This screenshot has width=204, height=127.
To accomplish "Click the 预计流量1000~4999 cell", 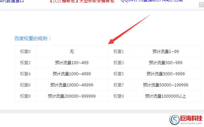I will click(x=72, y=74).
